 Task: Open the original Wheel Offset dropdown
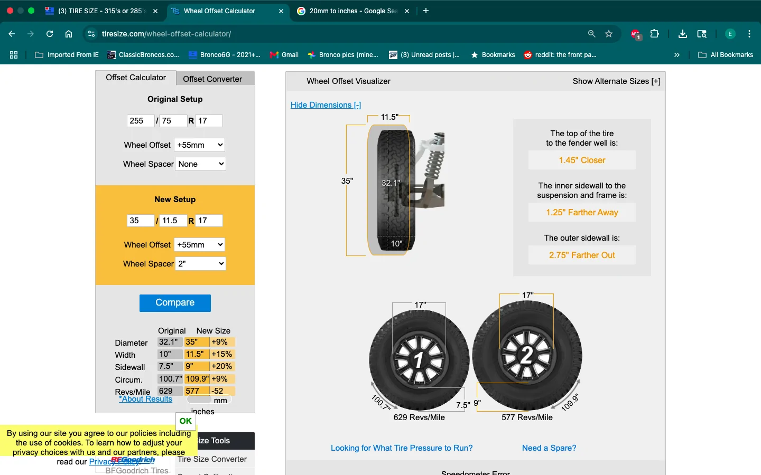pos(200,145)
